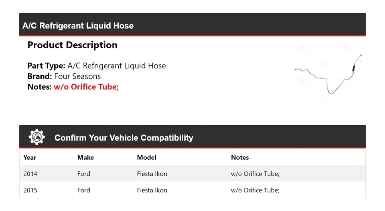The image size is (385, 211).
Task: Click the Confirm Your Vehicle Compatibility heading
Action: [x=124, y=138]
